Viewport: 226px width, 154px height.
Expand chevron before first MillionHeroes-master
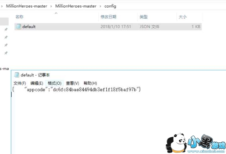2,6
